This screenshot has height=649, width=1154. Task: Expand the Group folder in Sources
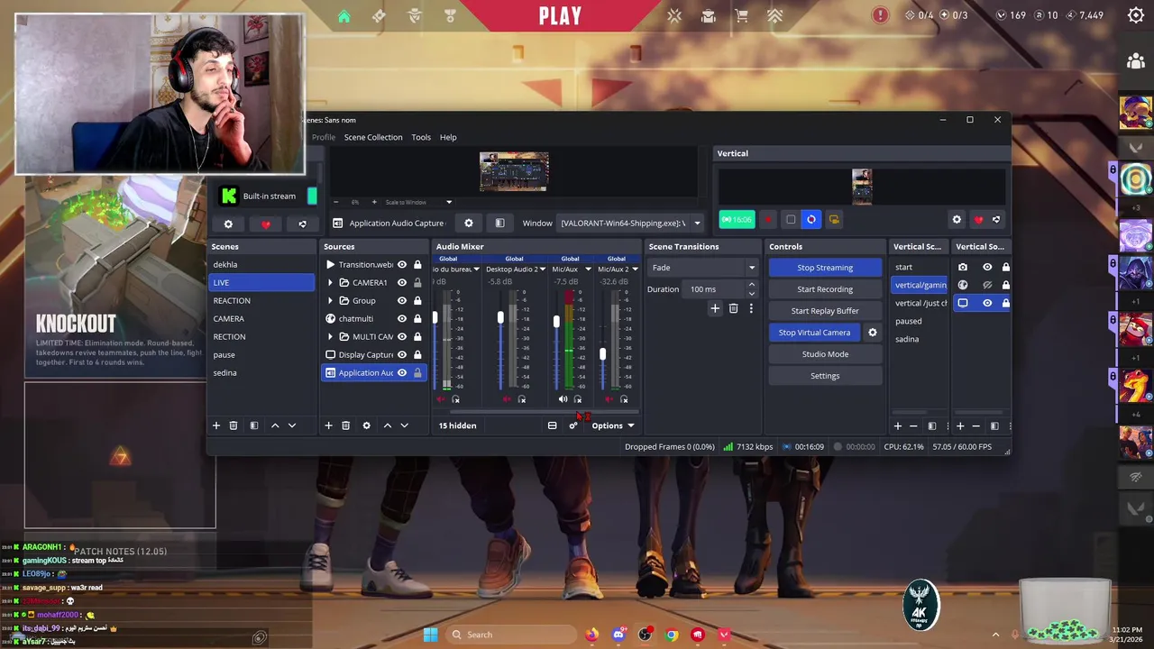click(x=330, y=300)
